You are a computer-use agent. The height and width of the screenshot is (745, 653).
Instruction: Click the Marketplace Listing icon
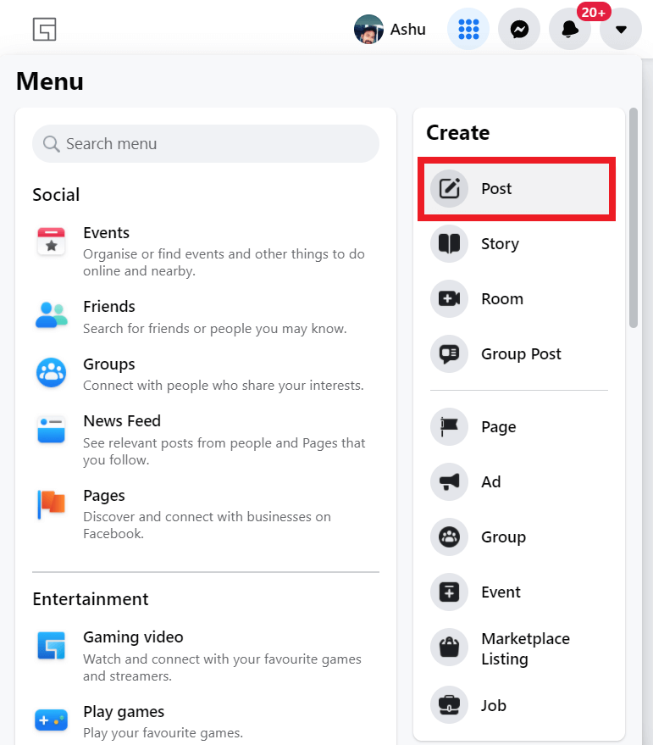pos(449,648)
